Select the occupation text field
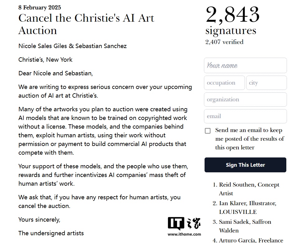The height and width of the screenshot is (243, 300). click(224, 83)
